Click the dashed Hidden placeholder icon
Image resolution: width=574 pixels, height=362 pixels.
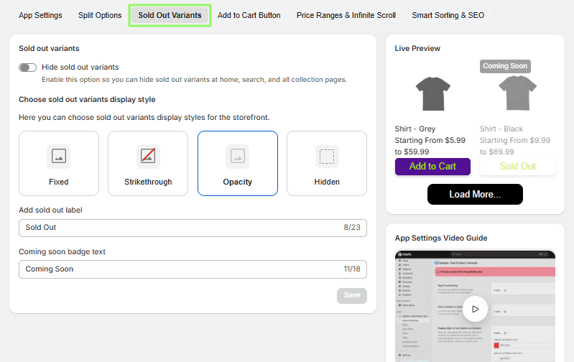point(327,157)
